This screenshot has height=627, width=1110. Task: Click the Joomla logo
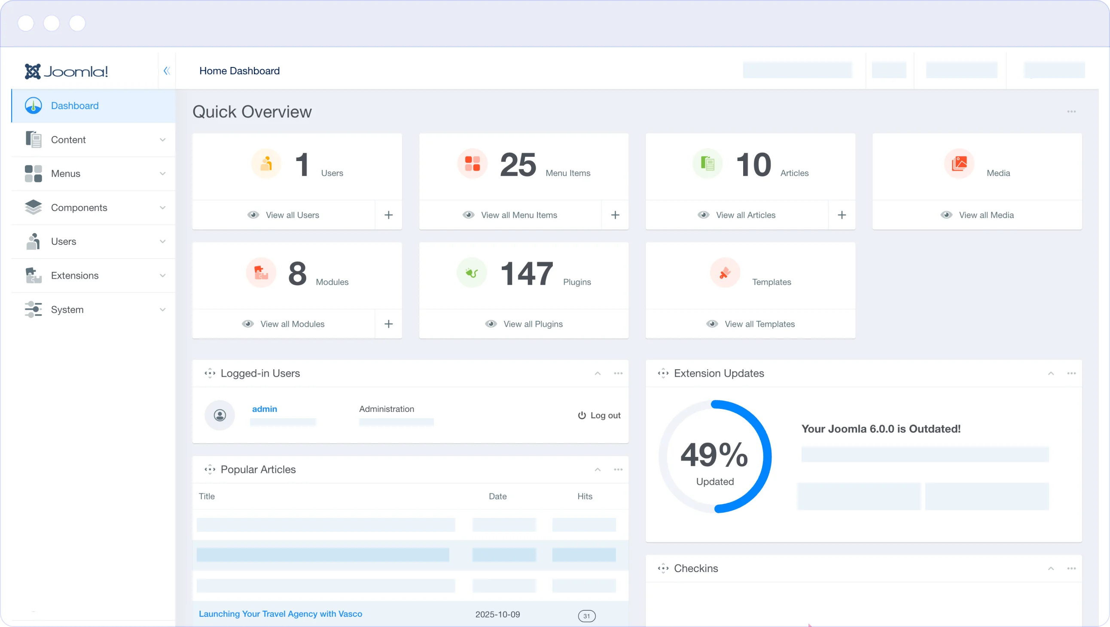pyautogui.click(x=66, y=71)
